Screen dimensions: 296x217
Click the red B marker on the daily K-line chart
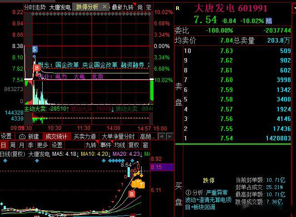pos(132,194)
